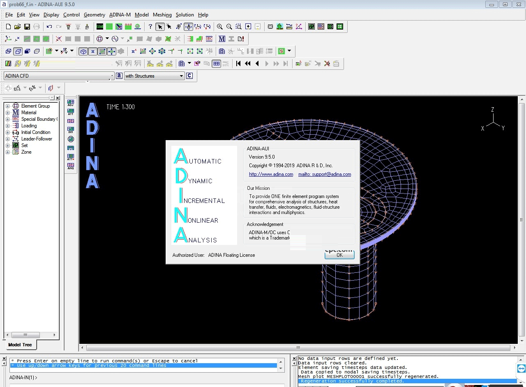Click the band plot icon
Screen dimensions: 526x387
[8, 64]
